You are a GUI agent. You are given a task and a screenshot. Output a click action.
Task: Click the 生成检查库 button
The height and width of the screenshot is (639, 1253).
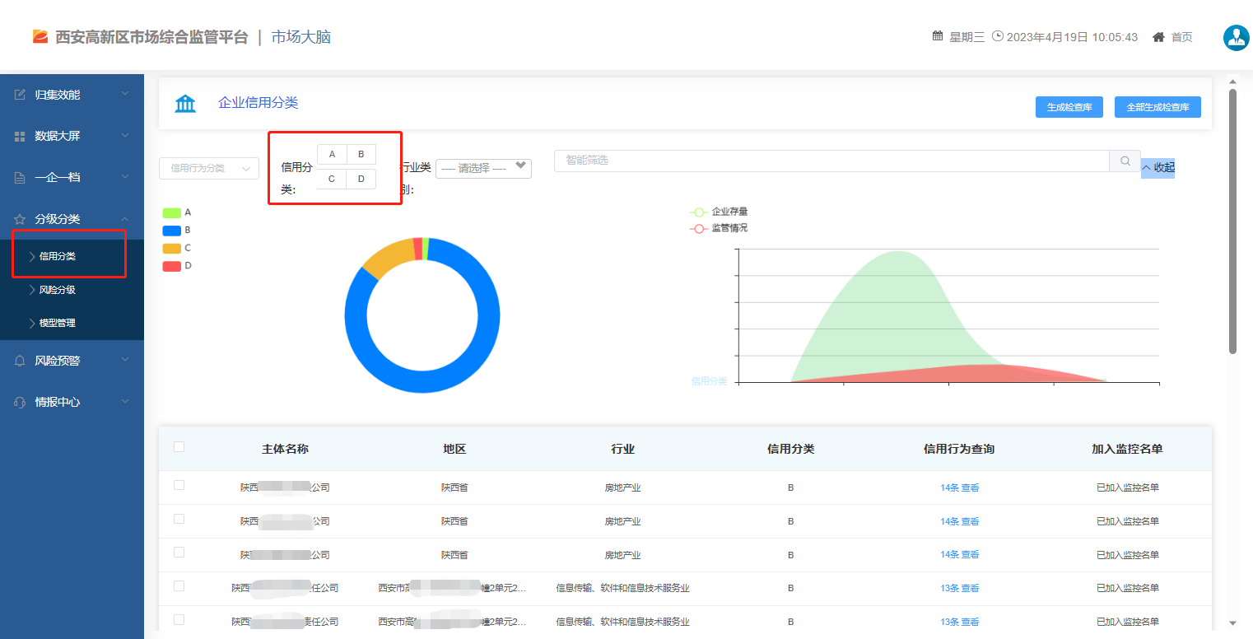pyautogui.click(x=1069, y=107)
